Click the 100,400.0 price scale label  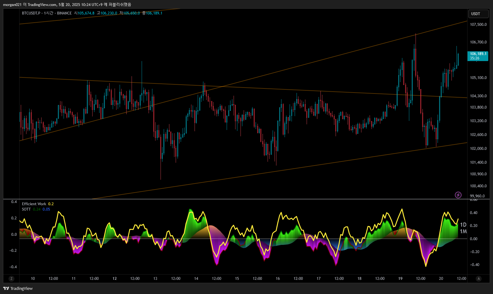pyautogui.click(x=478, y=186)
